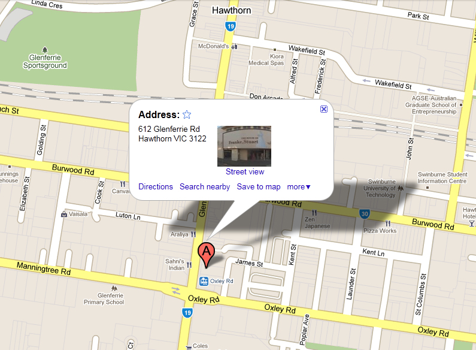Click the Hawthorn VIC 3122 text
476x350 pixels.
click(x=172, y=139)
